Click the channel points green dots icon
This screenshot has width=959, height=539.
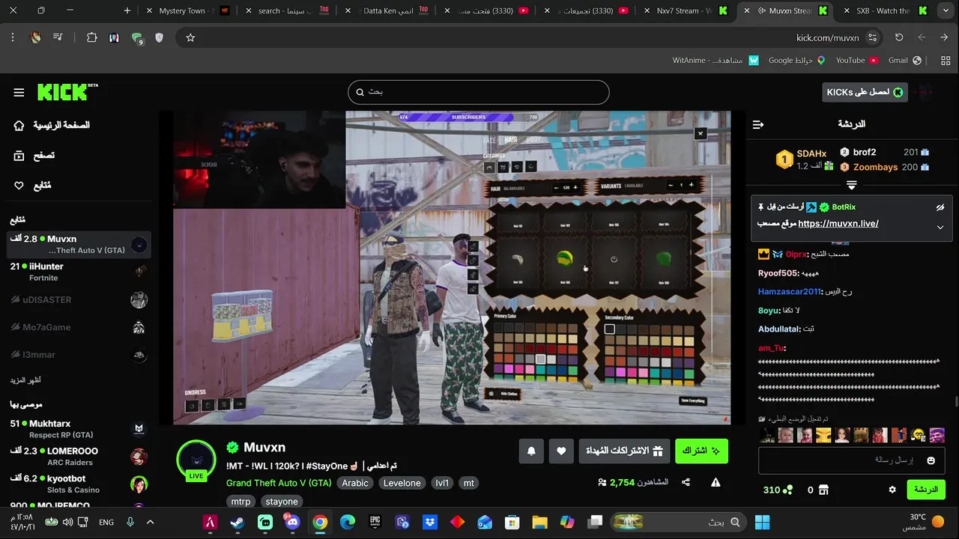(787, 490)
